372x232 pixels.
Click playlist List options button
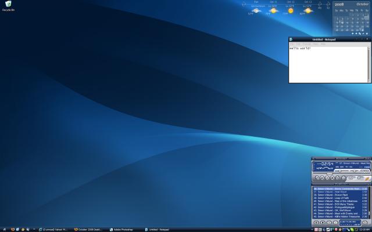click(x=365, y=223)
